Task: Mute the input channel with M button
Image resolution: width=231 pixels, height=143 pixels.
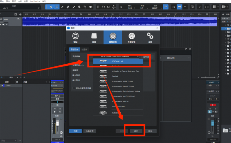Action: [x=54, y=108]
